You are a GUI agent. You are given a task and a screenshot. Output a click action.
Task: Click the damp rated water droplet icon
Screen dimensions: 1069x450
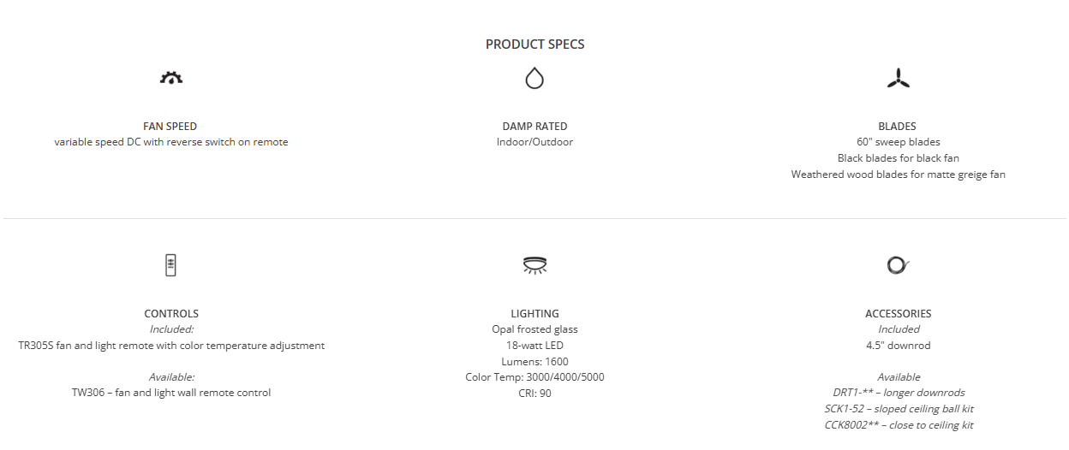(x=534, y=79)
